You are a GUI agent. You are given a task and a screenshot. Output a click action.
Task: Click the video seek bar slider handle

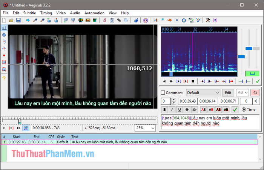[x=20, y=121]
